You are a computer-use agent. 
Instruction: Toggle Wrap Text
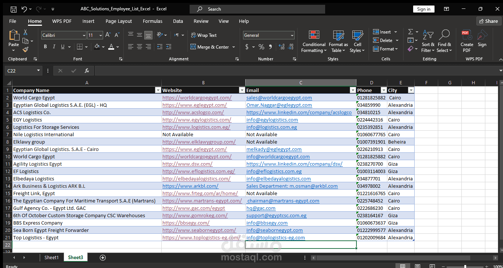click(204, 35)
